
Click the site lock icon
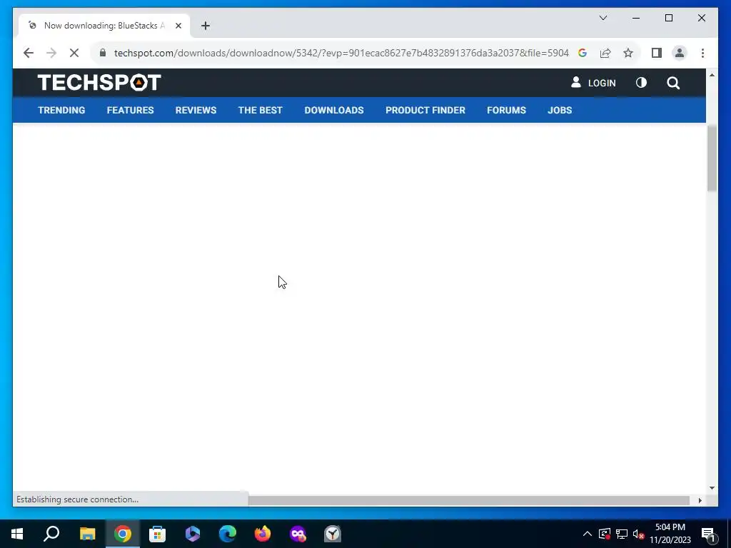coord(103,53)
